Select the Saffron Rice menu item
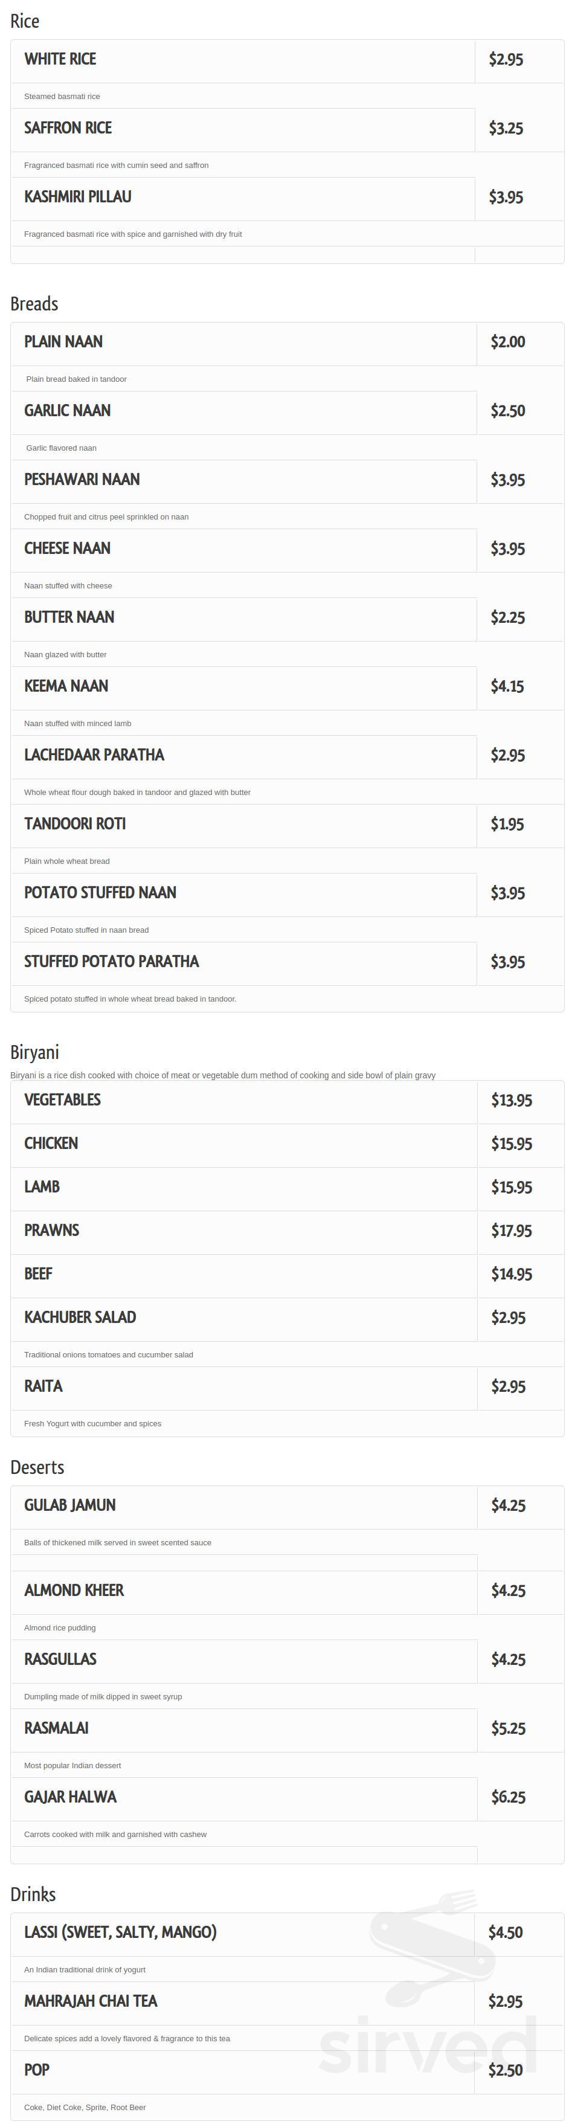Screen dimensions: 572x2124 point(68,128)
